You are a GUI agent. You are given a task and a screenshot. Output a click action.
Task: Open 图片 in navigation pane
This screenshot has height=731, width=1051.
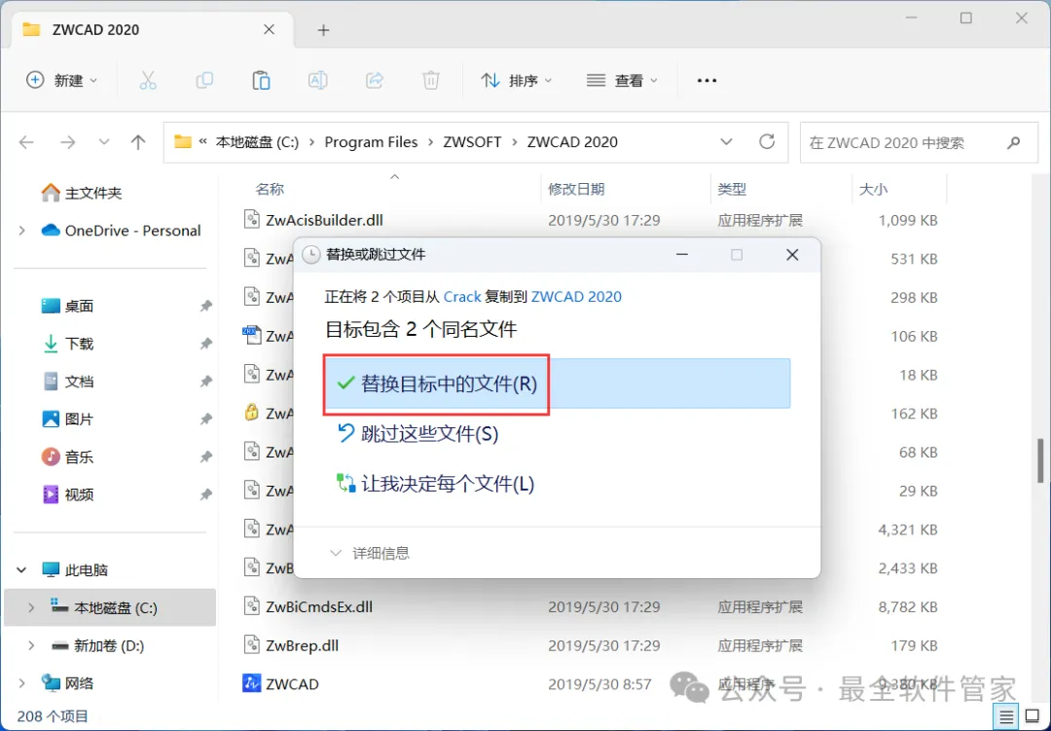[x=67, y=420]
